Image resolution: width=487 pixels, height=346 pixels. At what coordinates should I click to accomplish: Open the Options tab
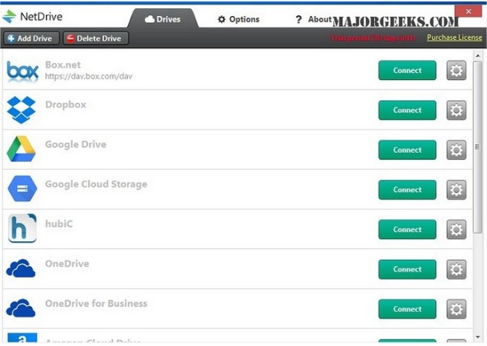[239, 19]
